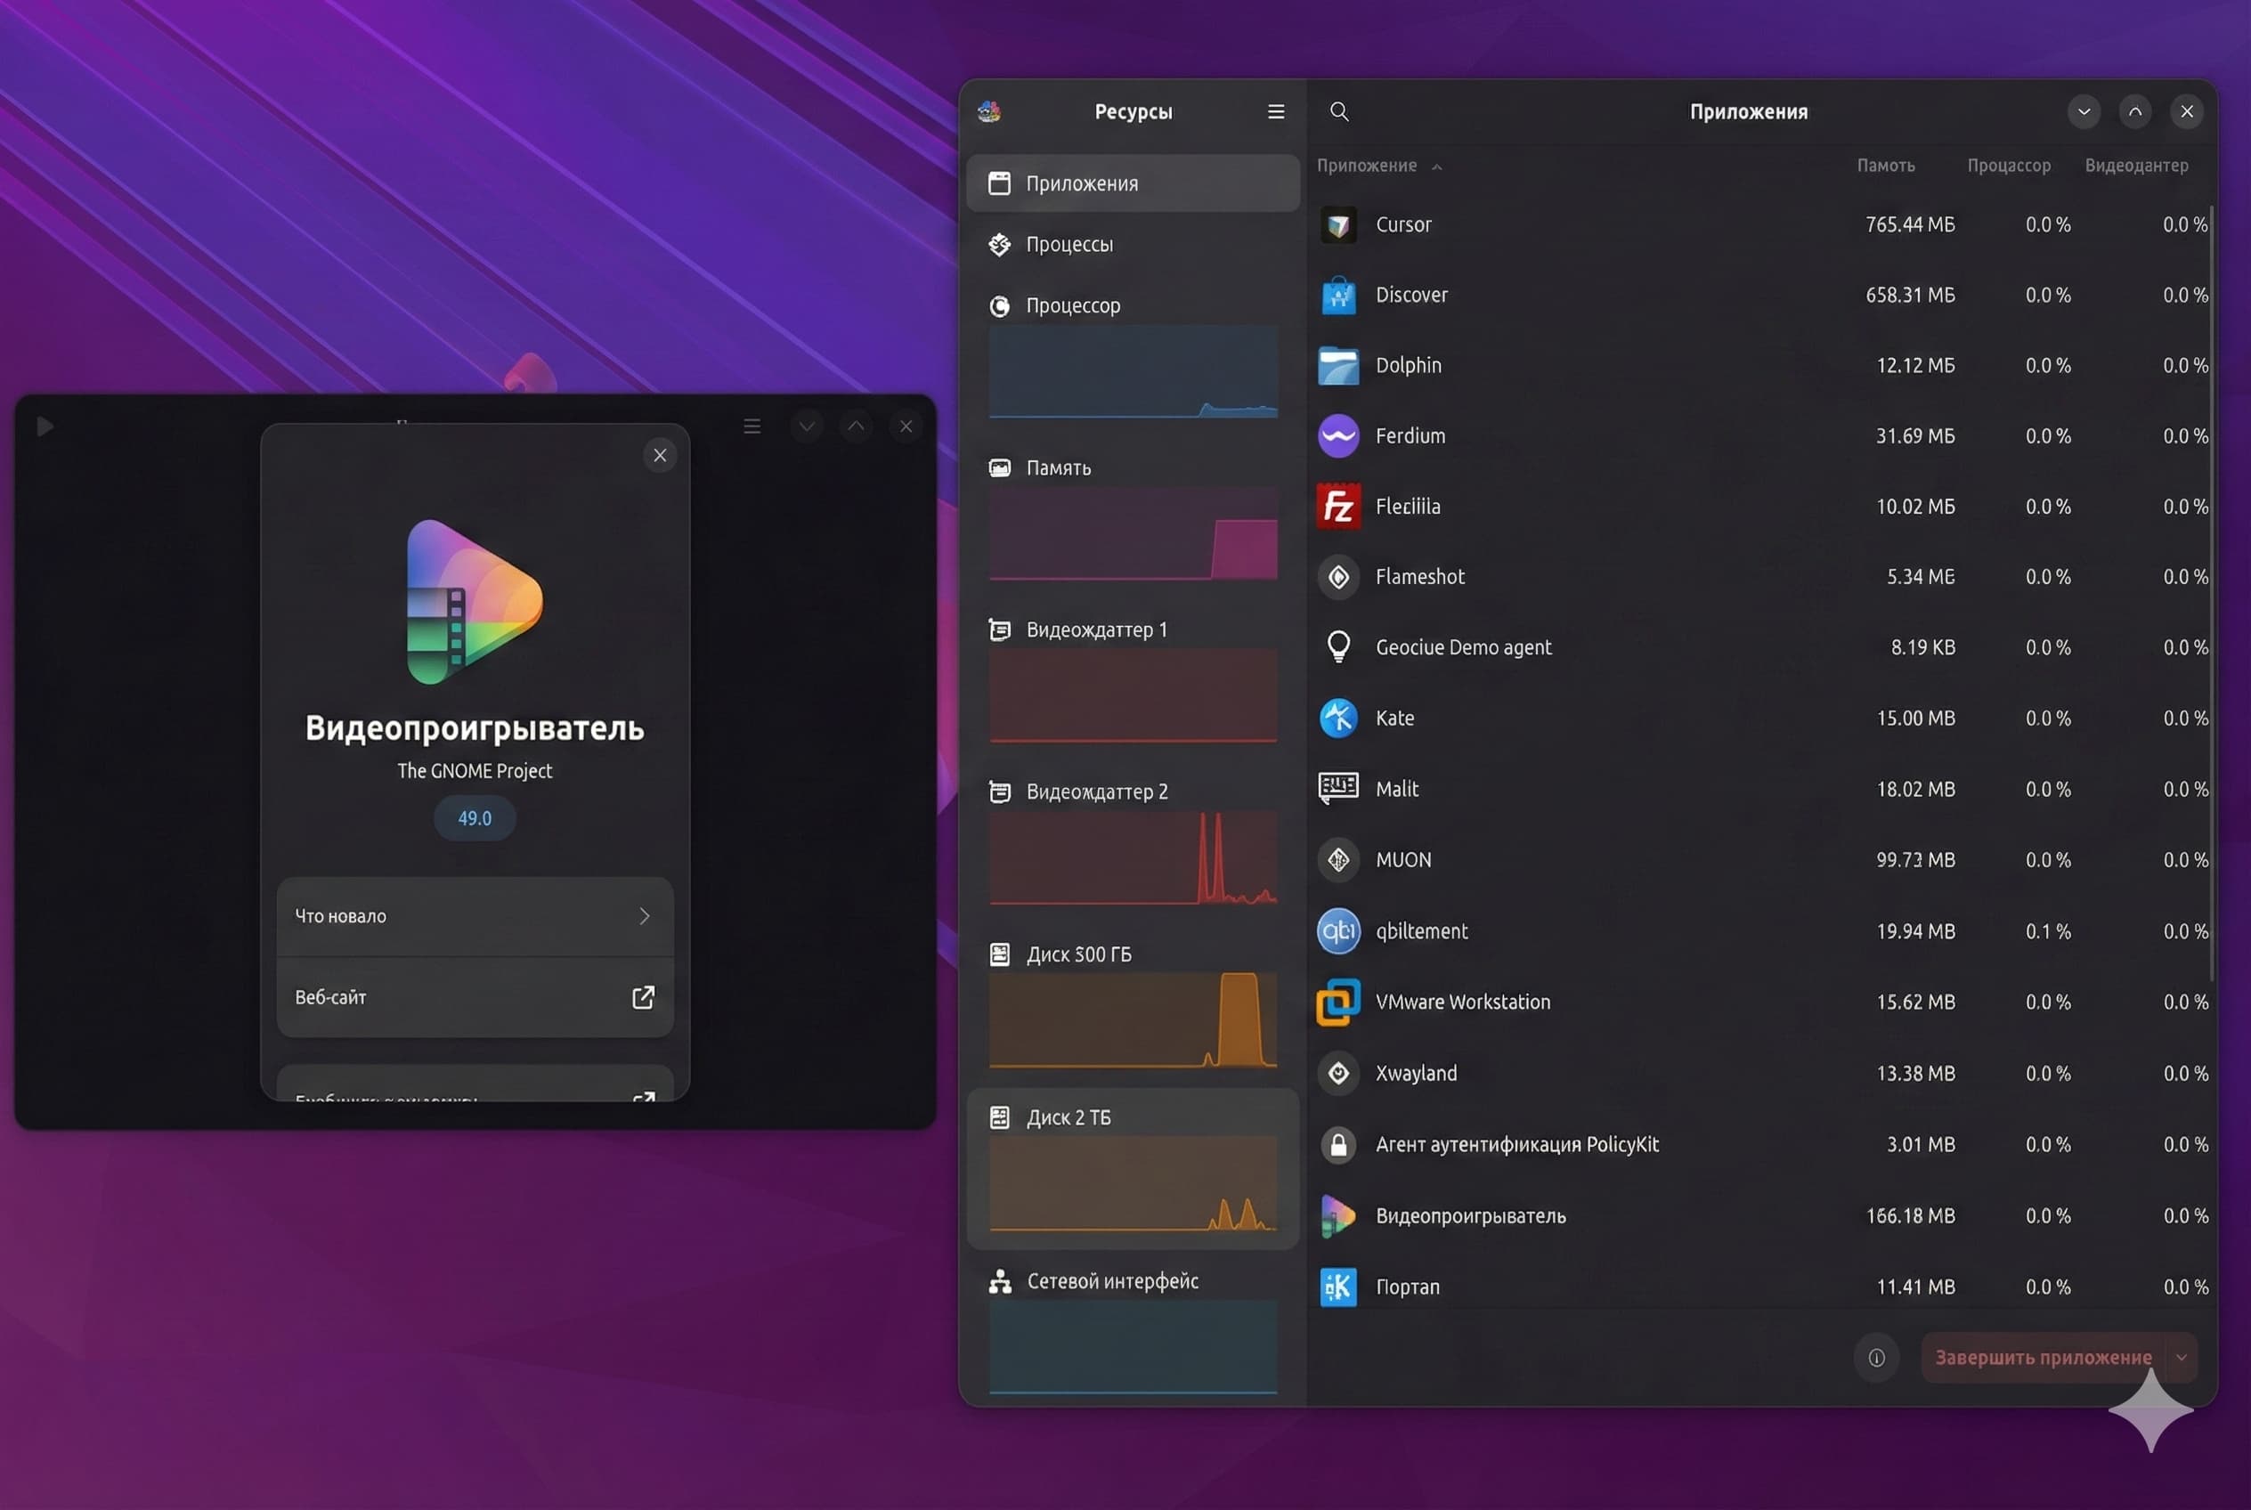This screenshot has width=2251, height=1510.
Task: Open external link icon for Веб-сайт
Action: [x=643, y=998]
